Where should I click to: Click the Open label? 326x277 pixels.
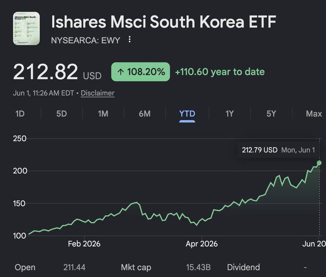25,267
